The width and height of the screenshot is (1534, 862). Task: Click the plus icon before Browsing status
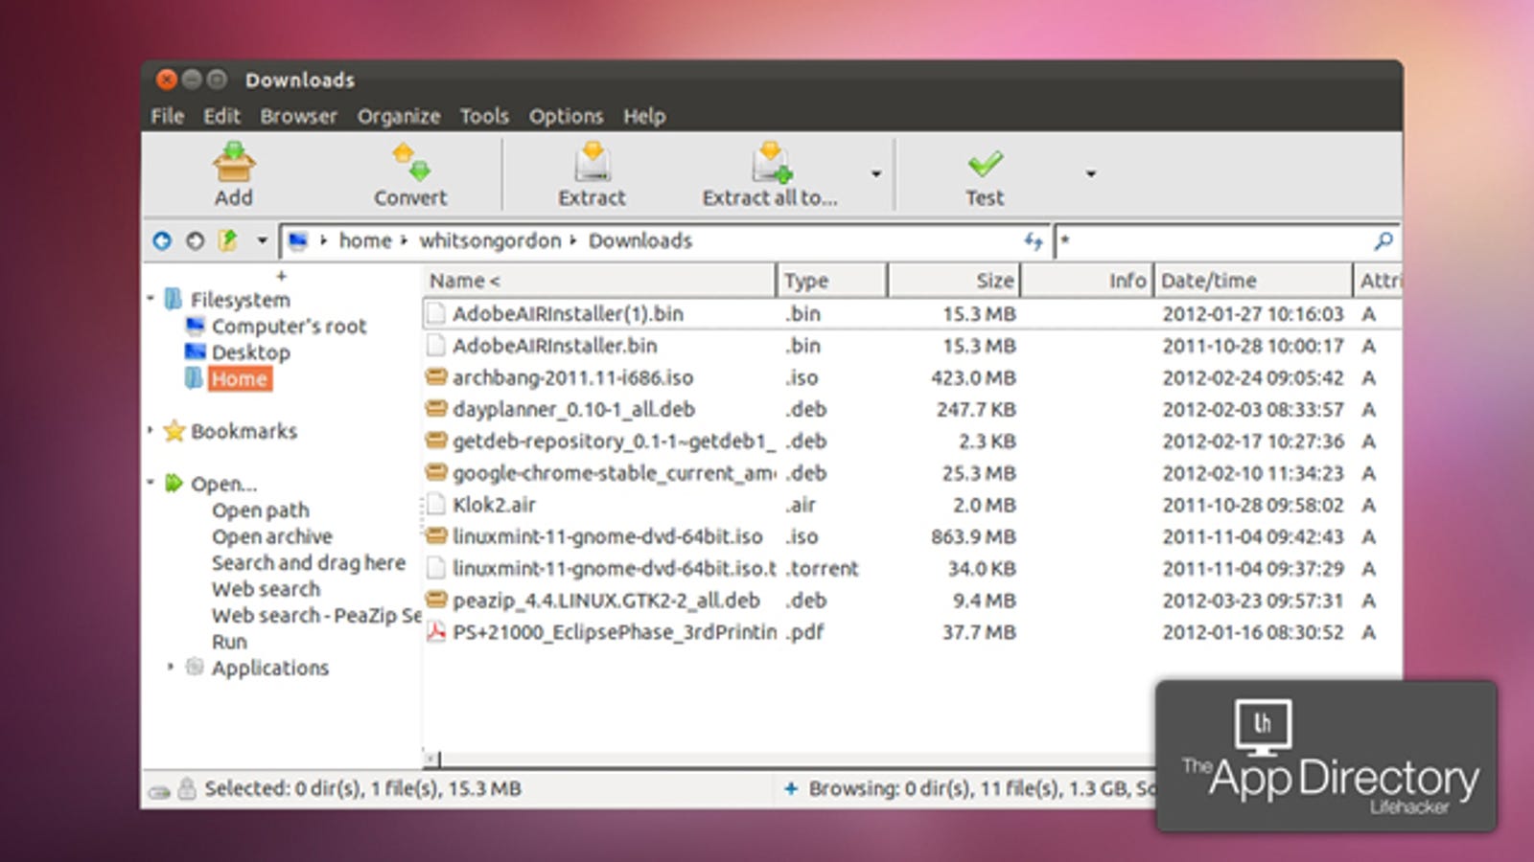pyautogui.click(x=791, y=788)
